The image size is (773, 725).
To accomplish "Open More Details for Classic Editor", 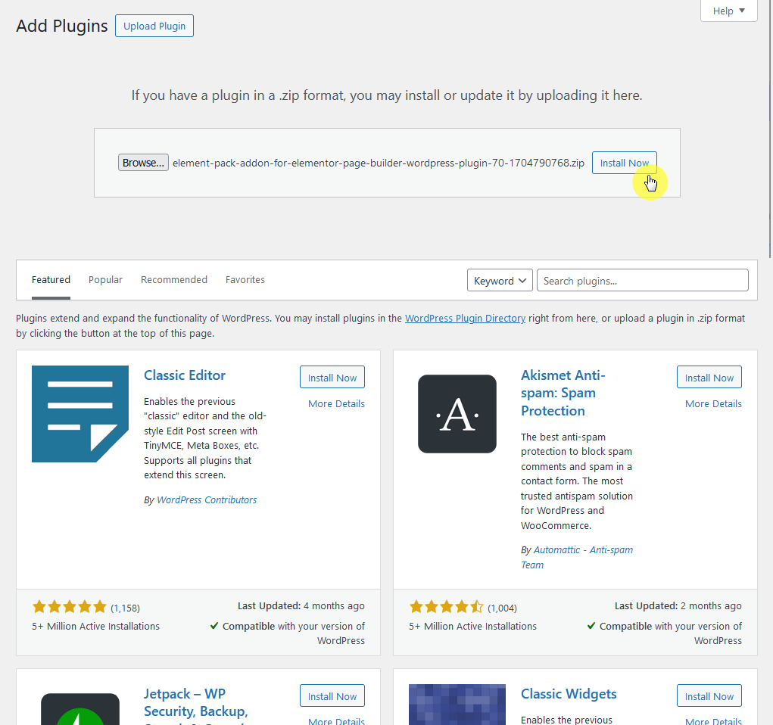I will pyautogui.click(x=336, y=403).
